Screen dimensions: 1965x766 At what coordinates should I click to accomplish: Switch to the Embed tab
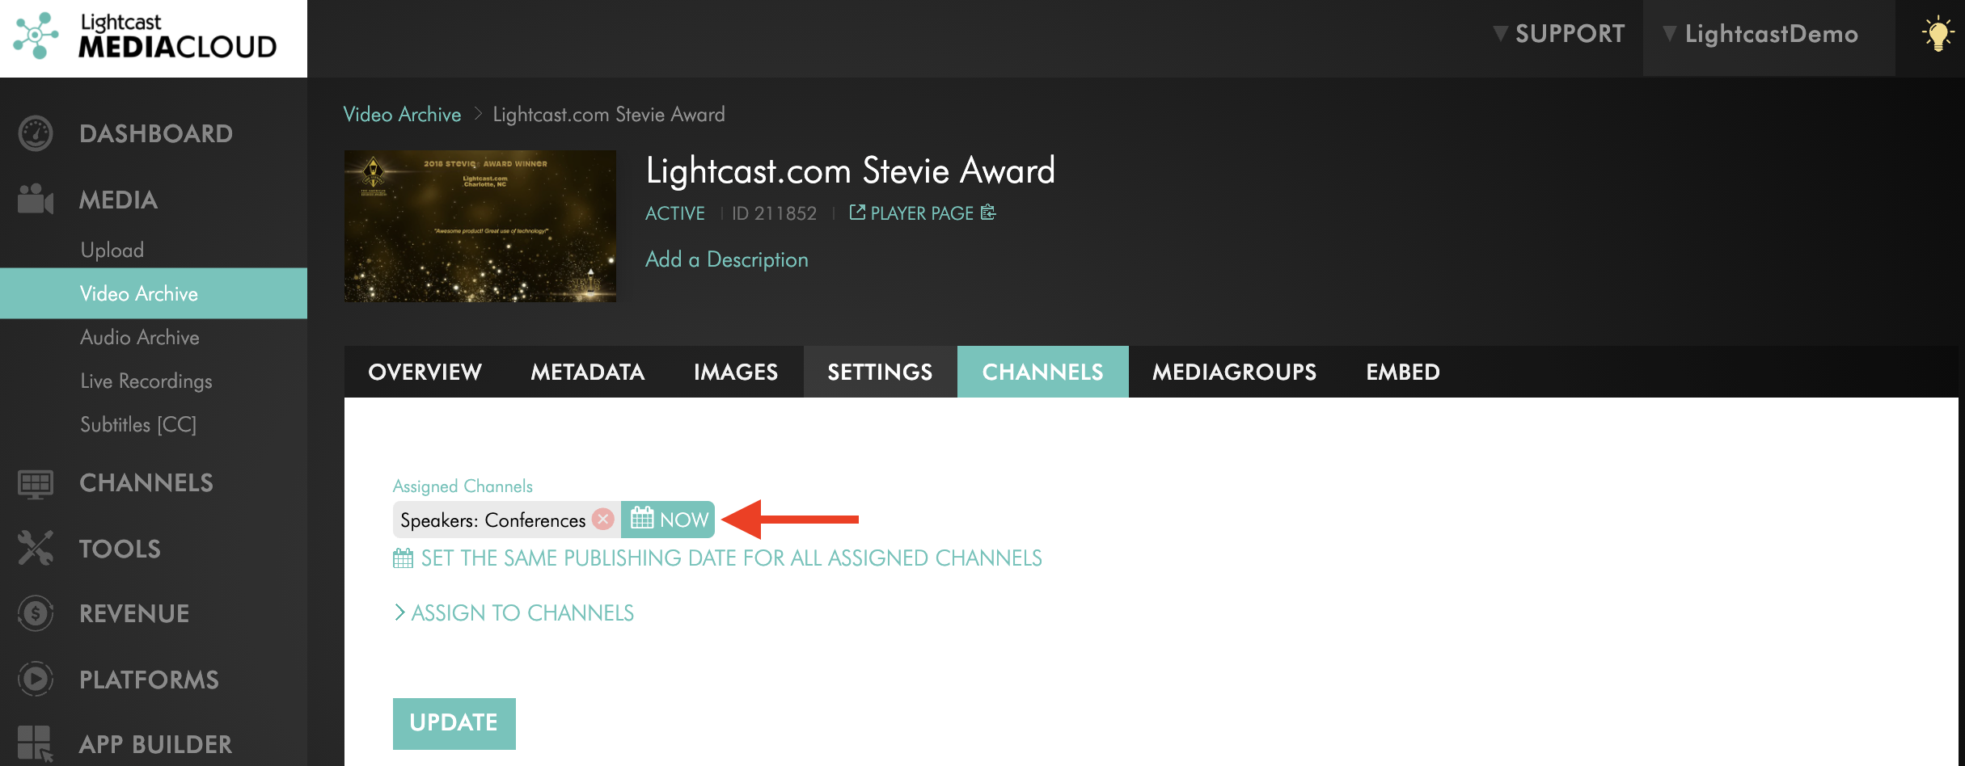(1402, 372)
